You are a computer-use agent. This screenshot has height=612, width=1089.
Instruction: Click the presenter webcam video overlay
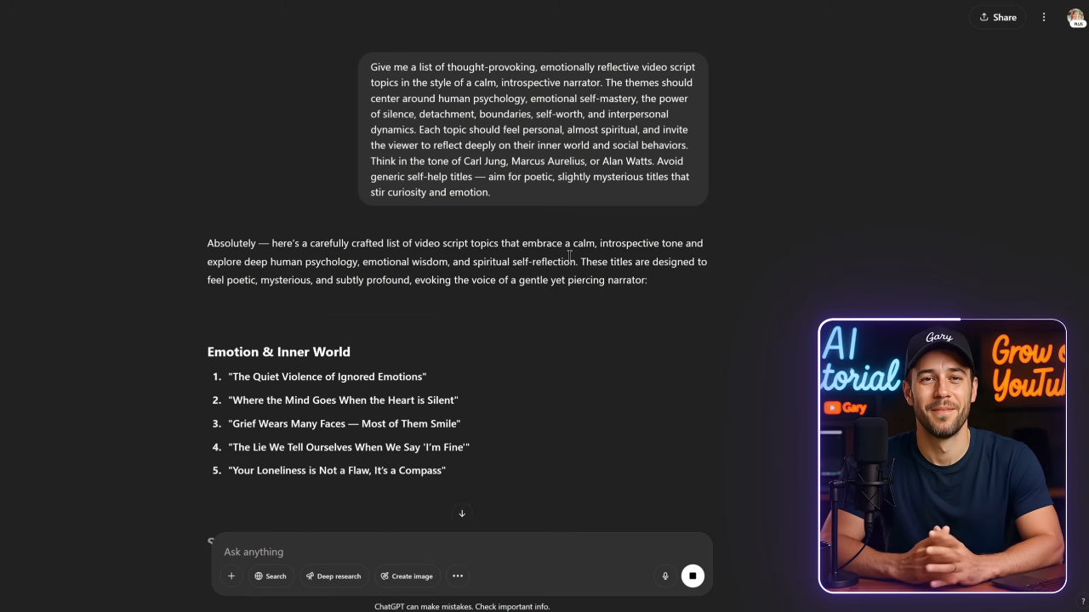[x=942, y=456]
